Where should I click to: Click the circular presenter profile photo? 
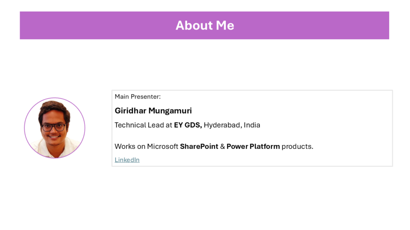[x=54, y=128]
